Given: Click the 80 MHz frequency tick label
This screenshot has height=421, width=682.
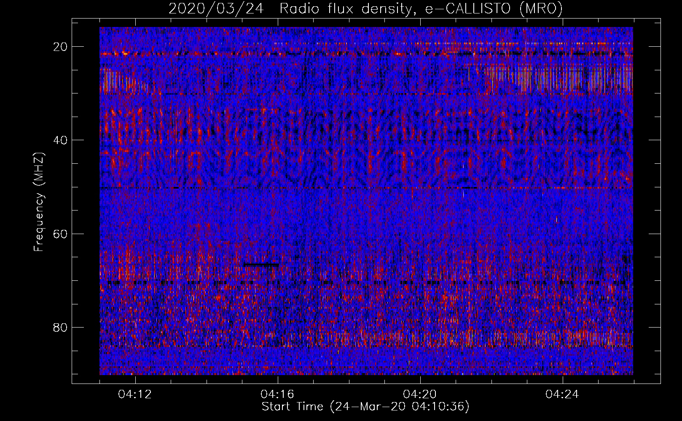Looking at the screenshot, I should tap(61, 327).
